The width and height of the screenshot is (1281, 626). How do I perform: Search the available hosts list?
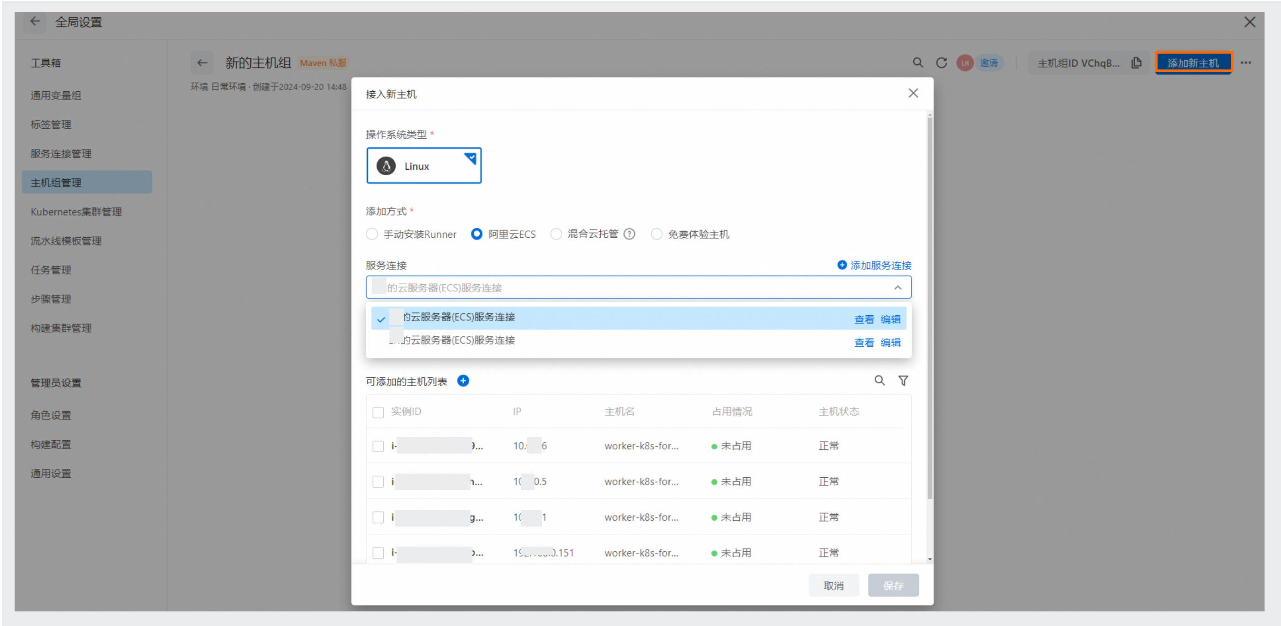[880, 381]
